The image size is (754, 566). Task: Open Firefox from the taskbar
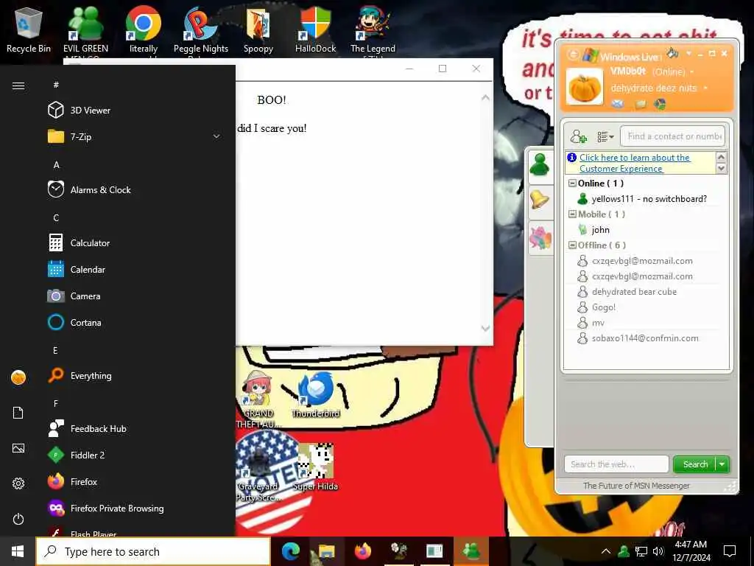click(363, 551)
